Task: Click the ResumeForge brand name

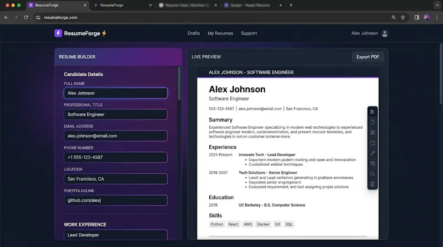Action: click(x=82, y=33)
